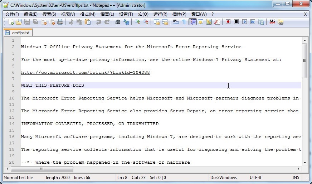Open the 宏(O) menu
The height and width of the screenshot is (184, 312).
(x=143, y=14)
